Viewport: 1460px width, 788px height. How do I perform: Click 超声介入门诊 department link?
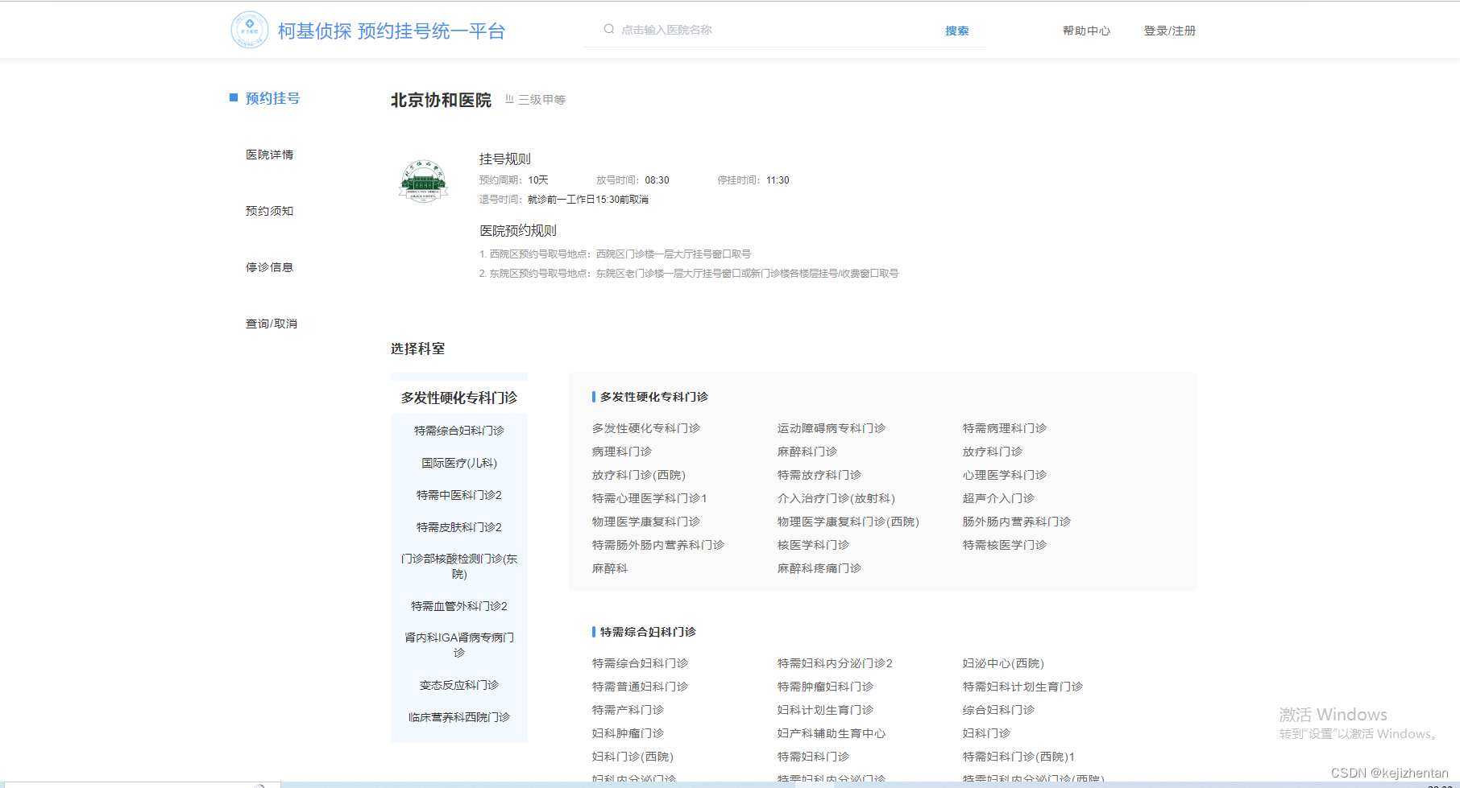999,498
